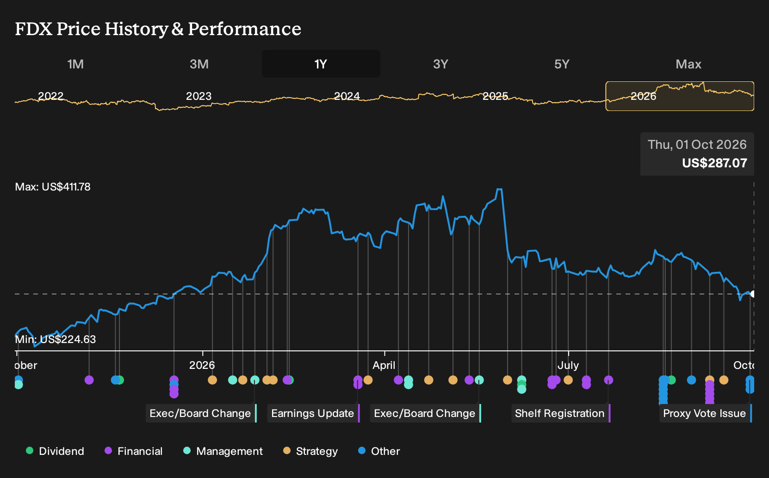Open the 3Y price history view

tap(440, 64)
